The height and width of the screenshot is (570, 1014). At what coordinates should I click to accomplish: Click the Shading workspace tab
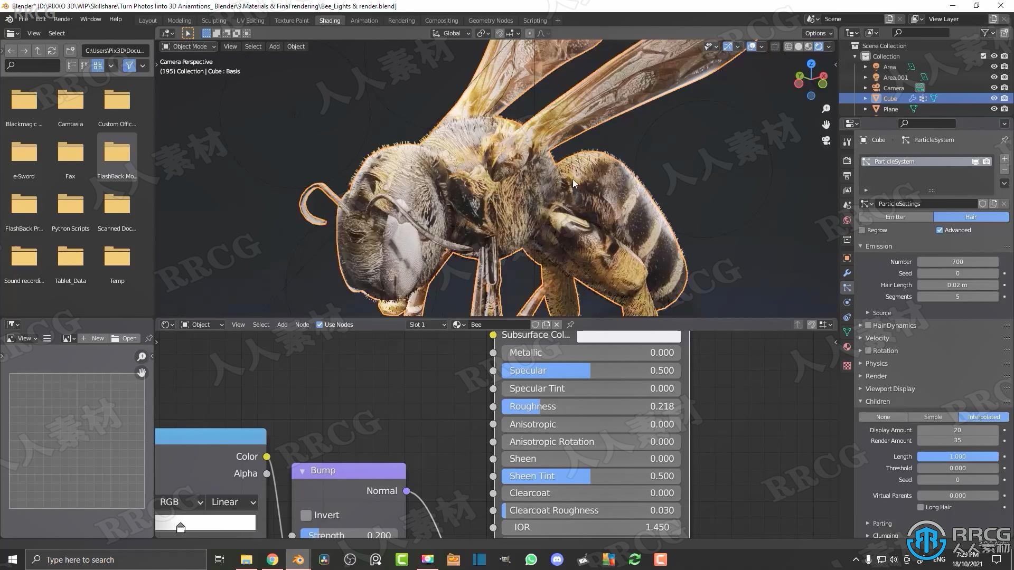click(330, 20)
